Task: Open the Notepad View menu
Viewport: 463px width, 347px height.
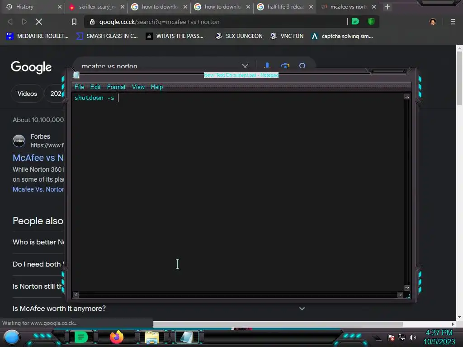Action: click(138, 87)
